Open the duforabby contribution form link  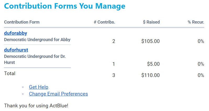tap(15, 33)
